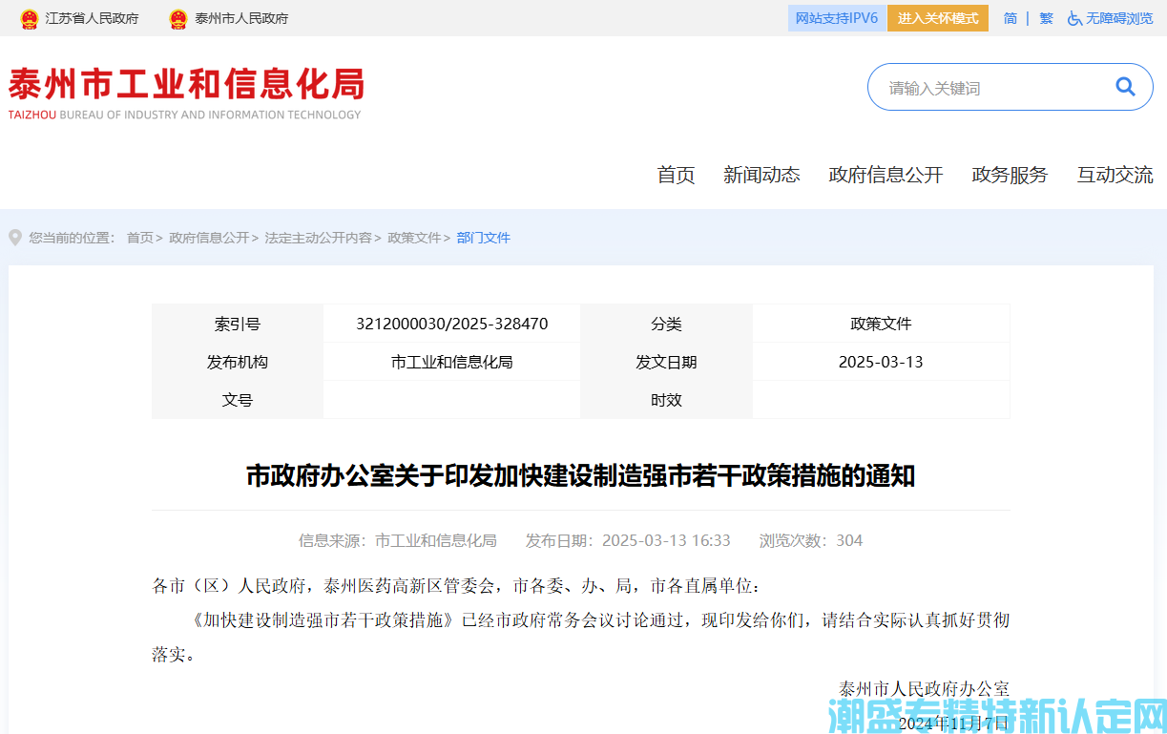Click the salutation line 各市（区）人民政府
Image resolution: width=1167 pixels, height=734 pixels.
pyautogui.click(x=457, y=586)
